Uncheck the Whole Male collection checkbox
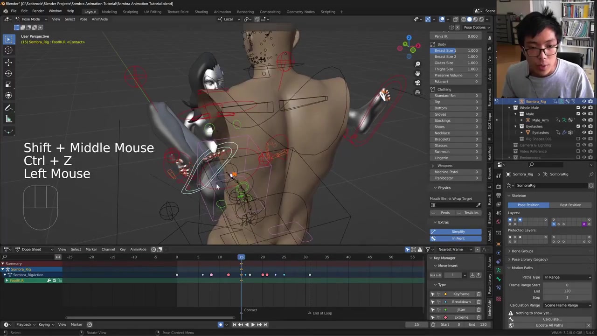The height and width of the screenshot is (336, 597). pyautogui.click(x=578, y=108)
